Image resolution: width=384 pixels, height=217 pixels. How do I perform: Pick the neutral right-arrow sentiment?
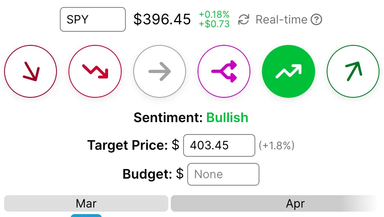point(160,72)
